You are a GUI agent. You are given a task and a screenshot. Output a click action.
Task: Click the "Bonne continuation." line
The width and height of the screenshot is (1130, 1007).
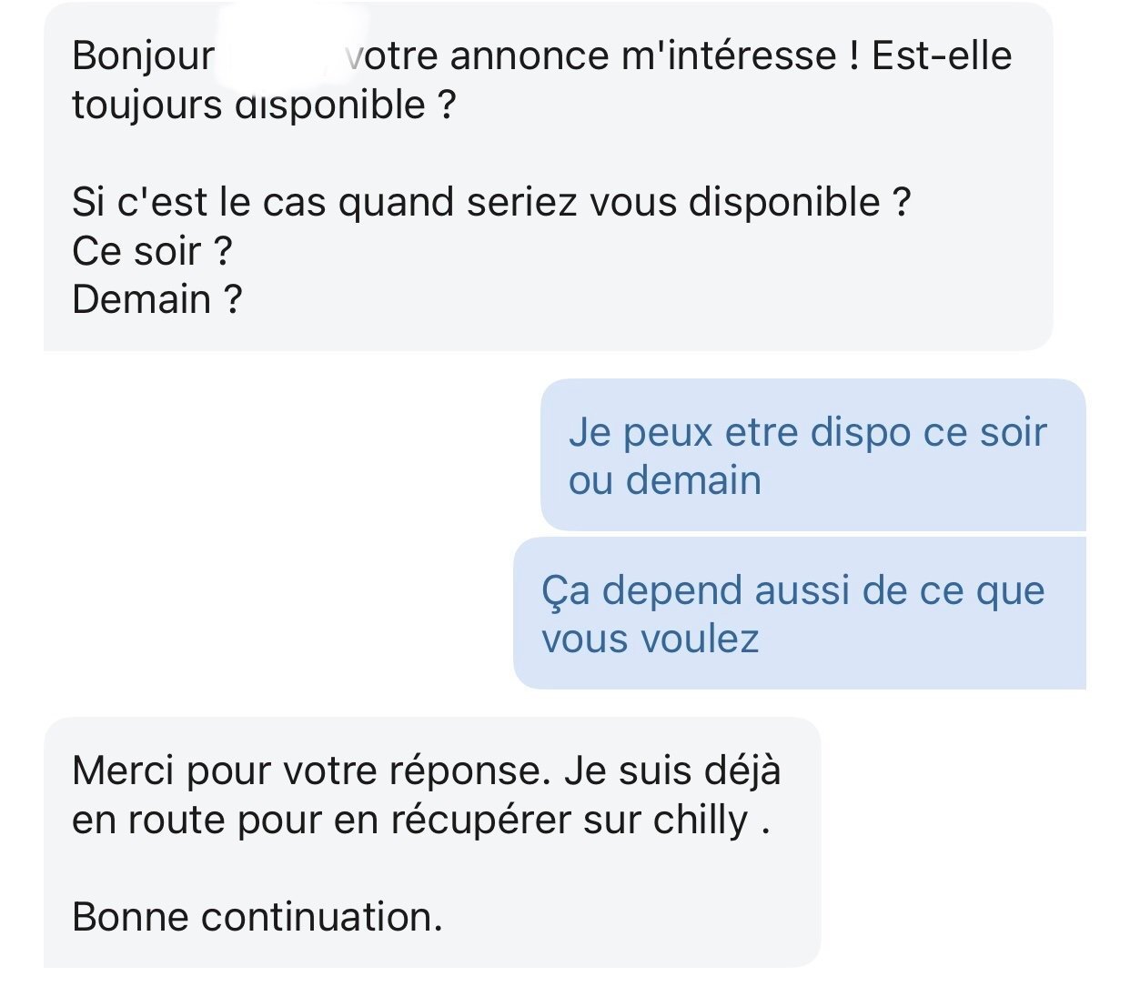[257, 917]
